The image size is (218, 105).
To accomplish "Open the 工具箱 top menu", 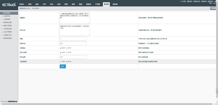I will point(97,4).
